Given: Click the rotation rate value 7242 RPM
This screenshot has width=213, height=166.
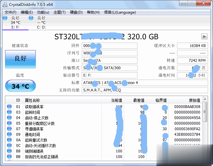Looking at the screenshot, I should pyautogui.click(x=193, y=60).
